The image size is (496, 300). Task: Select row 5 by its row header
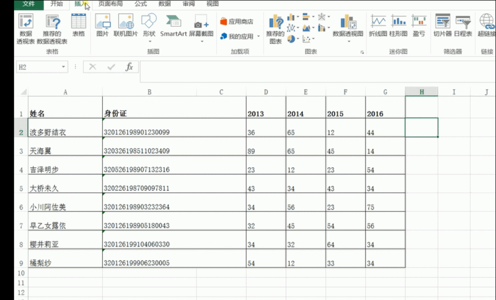click(21, 184)
